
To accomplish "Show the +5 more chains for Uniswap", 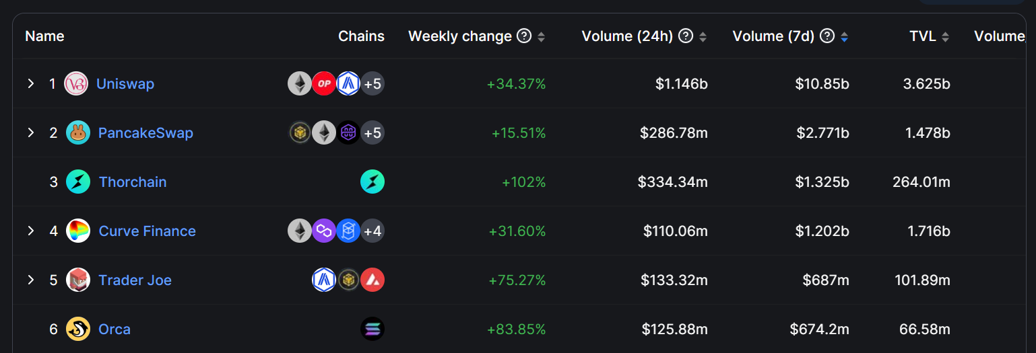I will click(373, 84).
